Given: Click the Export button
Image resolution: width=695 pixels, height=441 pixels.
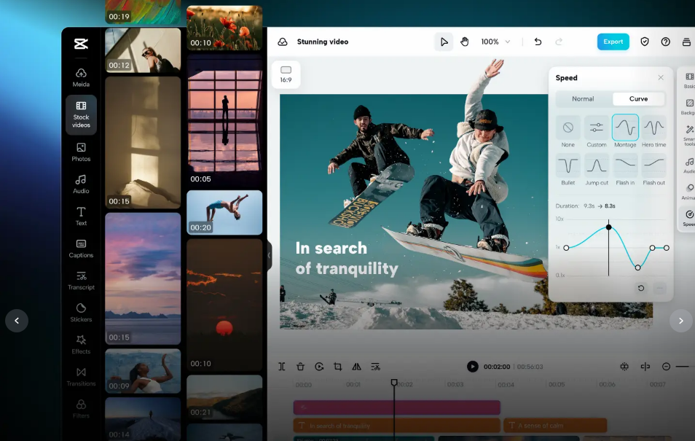Looking at the screenshot, I should click(x=613, y=42).
